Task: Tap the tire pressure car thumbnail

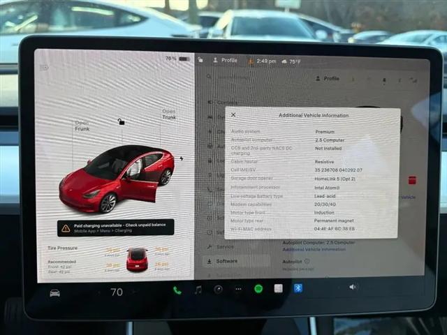Action: [137, 260]
